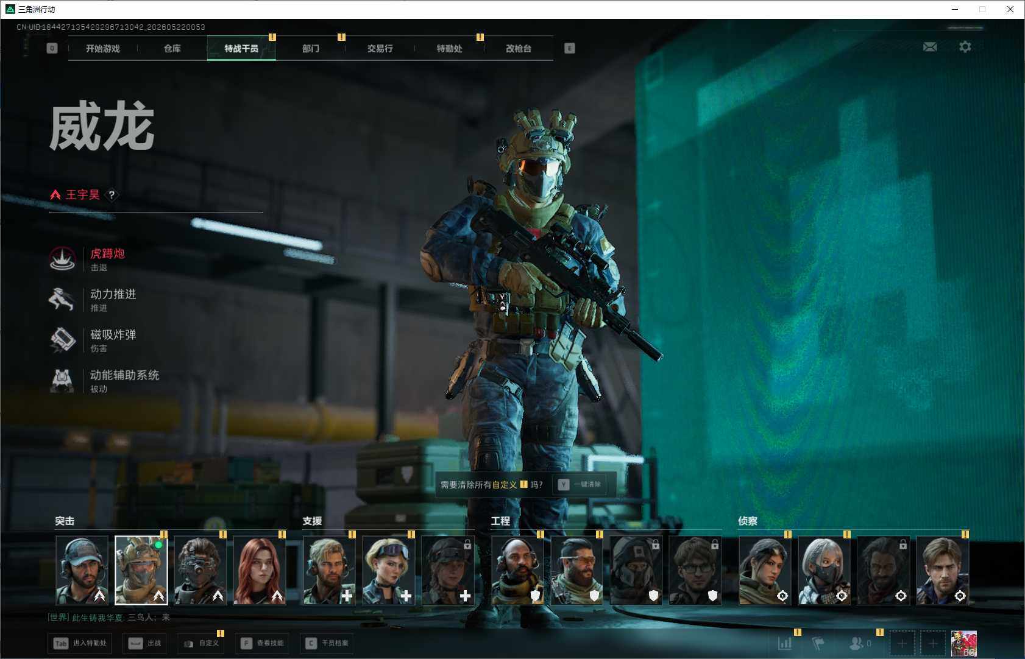Open the player avatar with roses

(964, 643)
